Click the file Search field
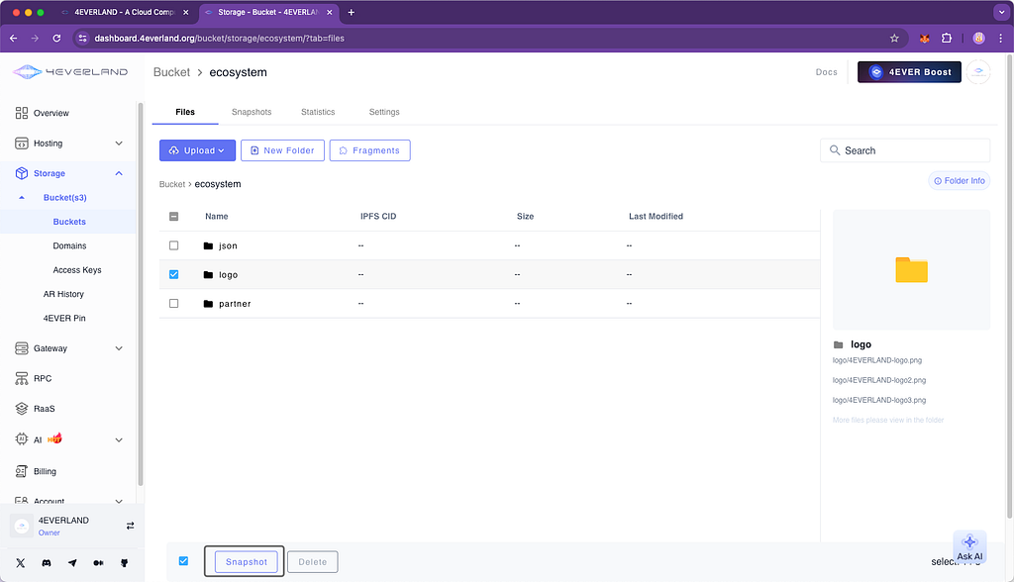Image resolution: width=1014 pixels, height=582 pixels. point(905,150)
